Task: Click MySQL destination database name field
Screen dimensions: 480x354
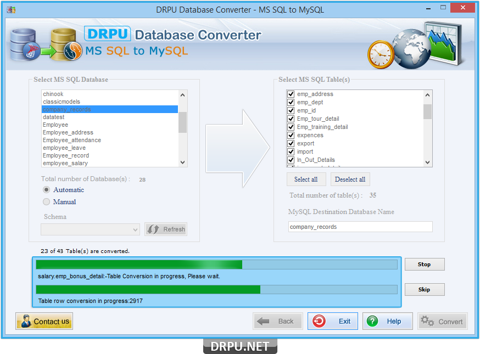Action: click(360, 227)
